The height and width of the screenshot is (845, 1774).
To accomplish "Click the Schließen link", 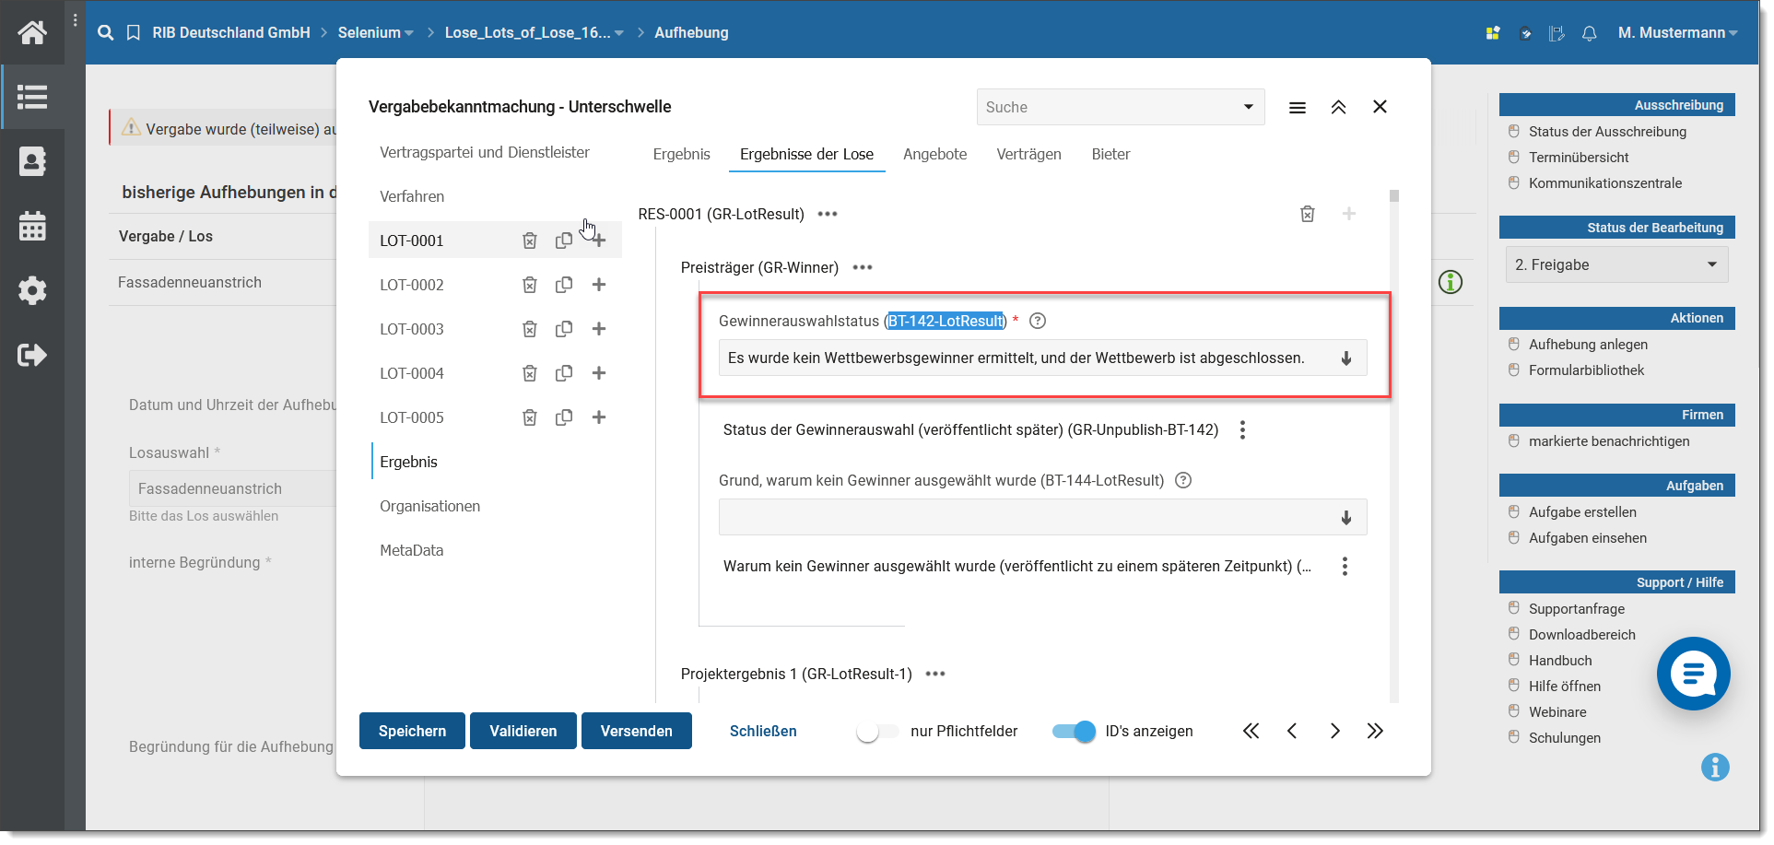I will click(x=763, y=731).
